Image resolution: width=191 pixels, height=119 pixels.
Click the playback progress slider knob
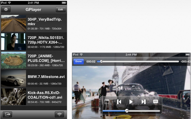[101, 62]
